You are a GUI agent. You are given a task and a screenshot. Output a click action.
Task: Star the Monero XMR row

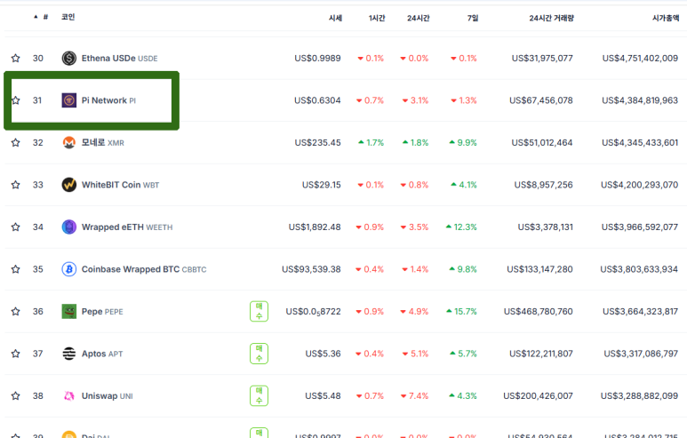point(15,142)
